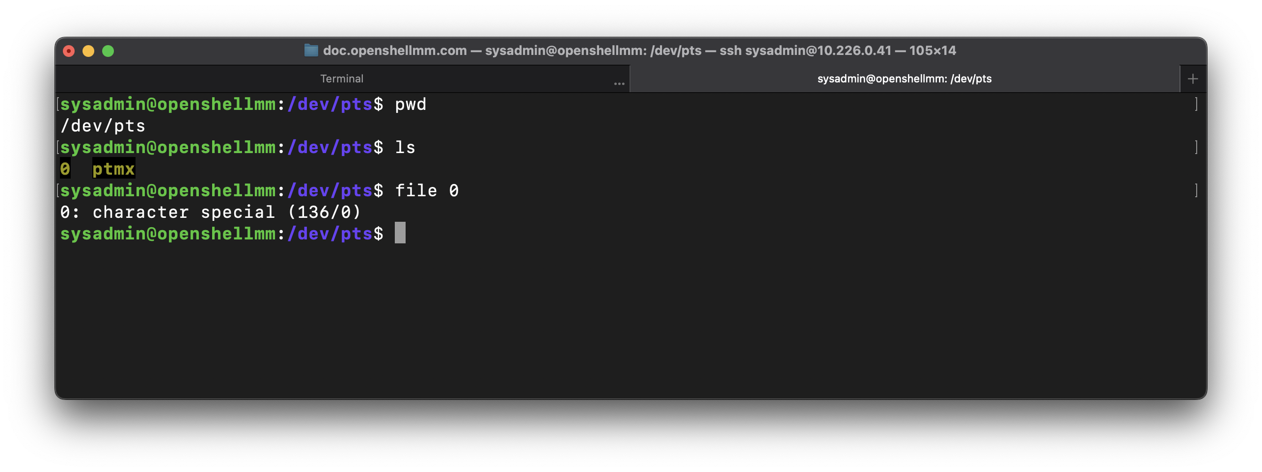Screen dimensions: 1262x472
Task: Switch to the "Terminal" tab
Action: pyautogui.click(x=342, y=79)
